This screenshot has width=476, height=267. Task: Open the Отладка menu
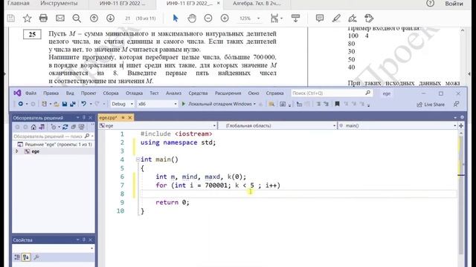click(x=134, y=93)
